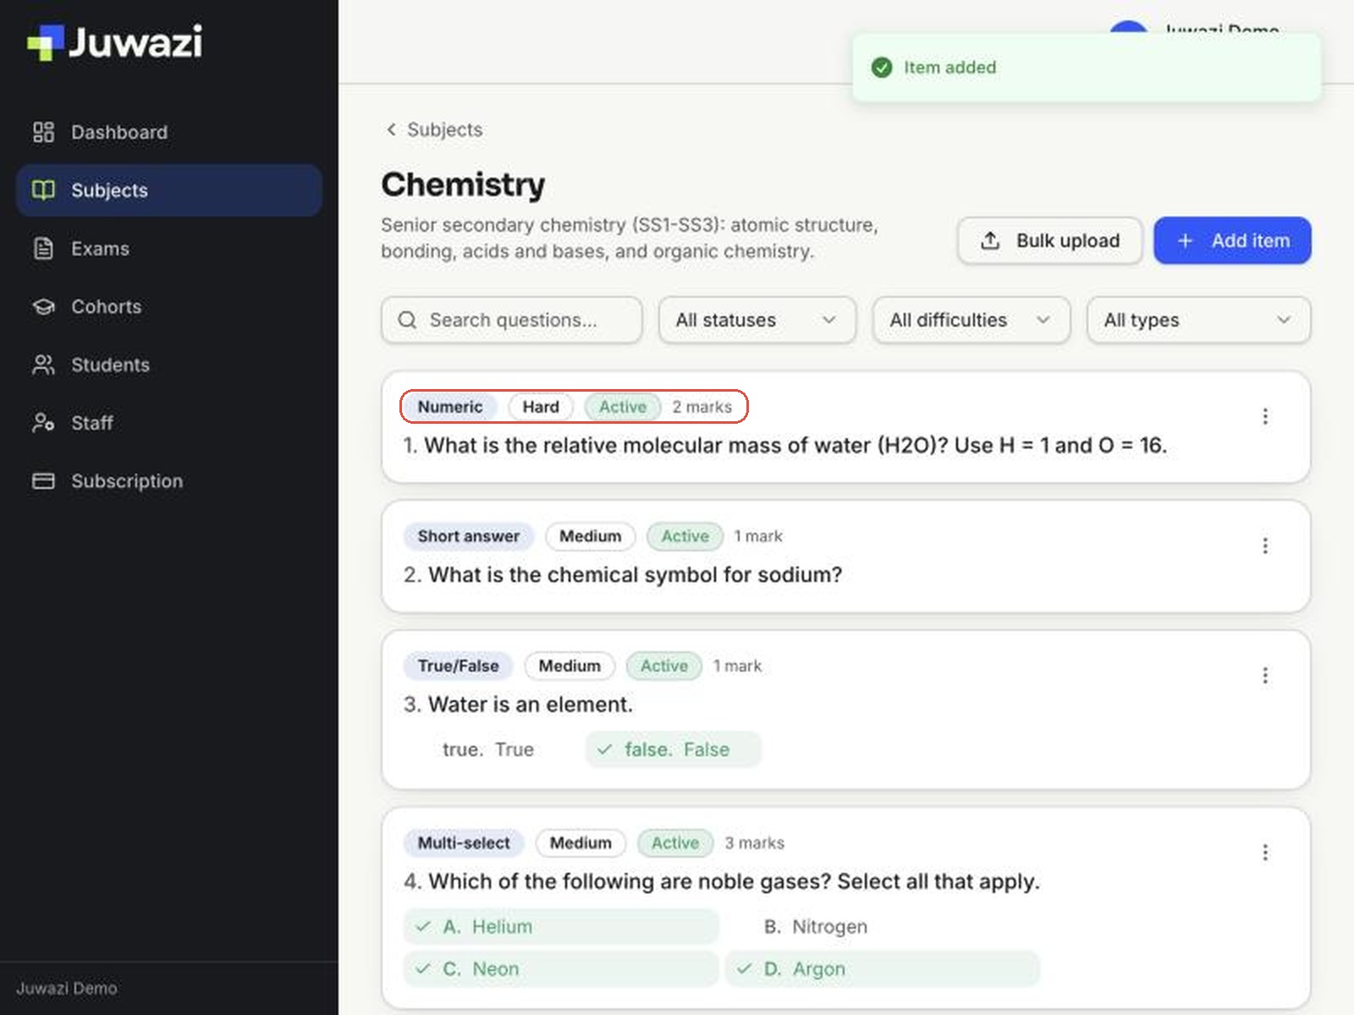Screen dimensions: 1354x1015
Task: Open the All difficulties dropdown
Action: [971, 321]
